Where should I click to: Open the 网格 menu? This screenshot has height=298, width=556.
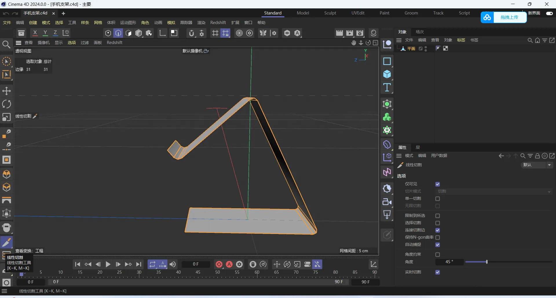pyautogui.click(x=98, y=23)
